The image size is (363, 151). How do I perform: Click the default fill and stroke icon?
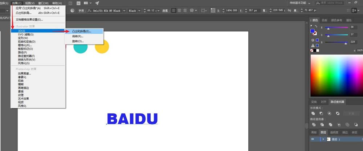311,26
